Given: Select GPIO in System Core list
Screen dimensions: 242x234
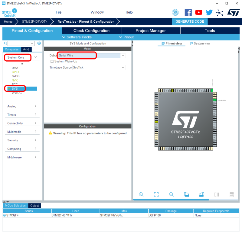Looking at the screenshot, I should pyautogui.click(x=15, y=72).
